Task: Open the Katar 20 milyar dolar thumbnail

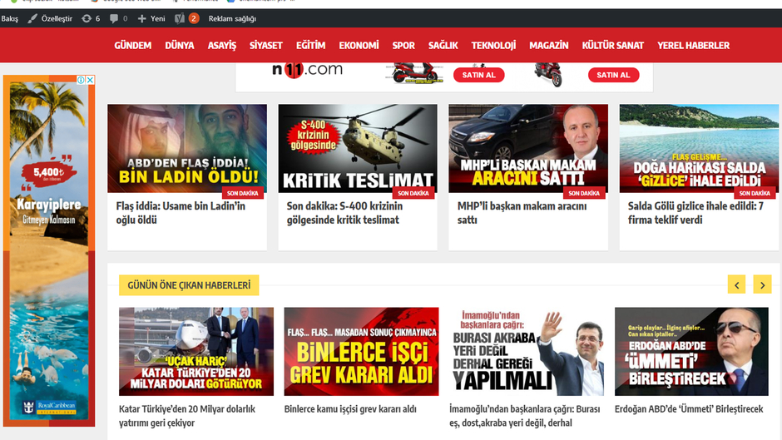Action: (196, 352)
